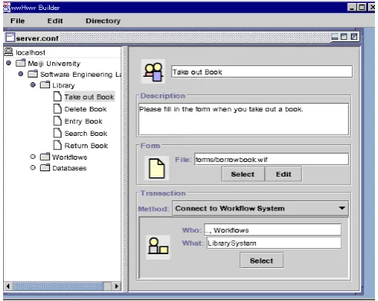Click the Workflows folder icon
Image resolution: width=378 pixels, height=301 pixels.
tap(45, 157)
